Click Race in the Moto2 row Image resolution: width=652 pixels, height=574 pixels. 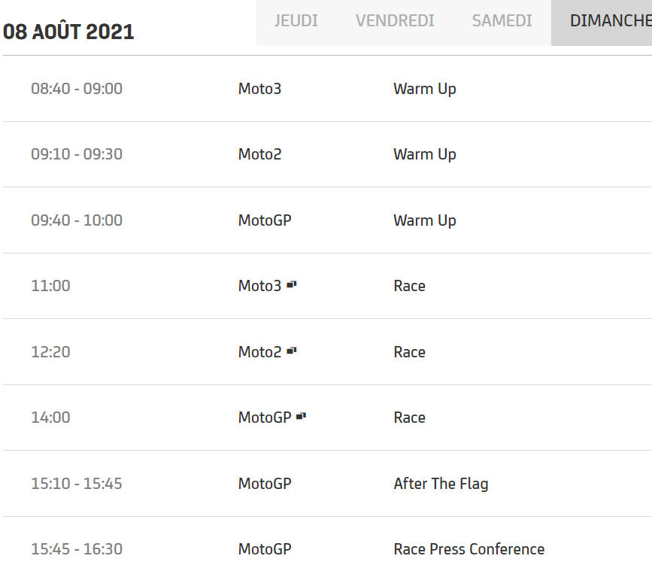pos(409,352)
